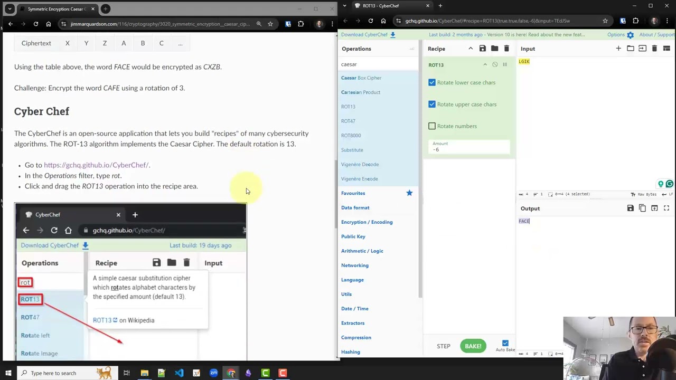Image resolution: width=676 pixels, height=380 pixels.
Task: Clear the recipe with the trash icon
Action: coord(506,49)
